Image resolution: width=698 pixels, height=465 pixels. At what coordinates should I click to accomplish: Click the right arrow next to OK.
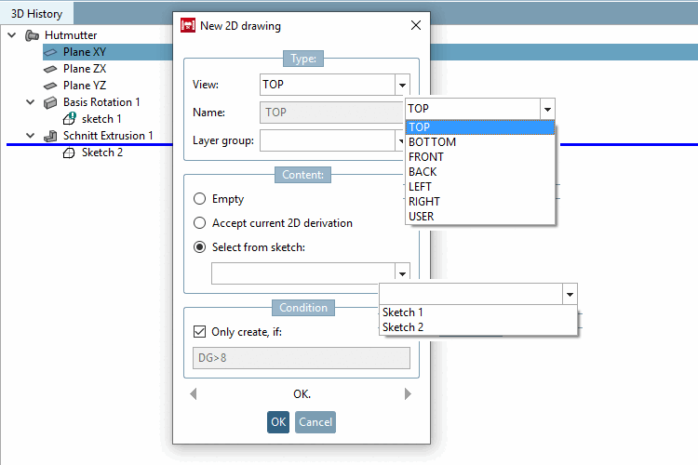(x=408, y=393)
